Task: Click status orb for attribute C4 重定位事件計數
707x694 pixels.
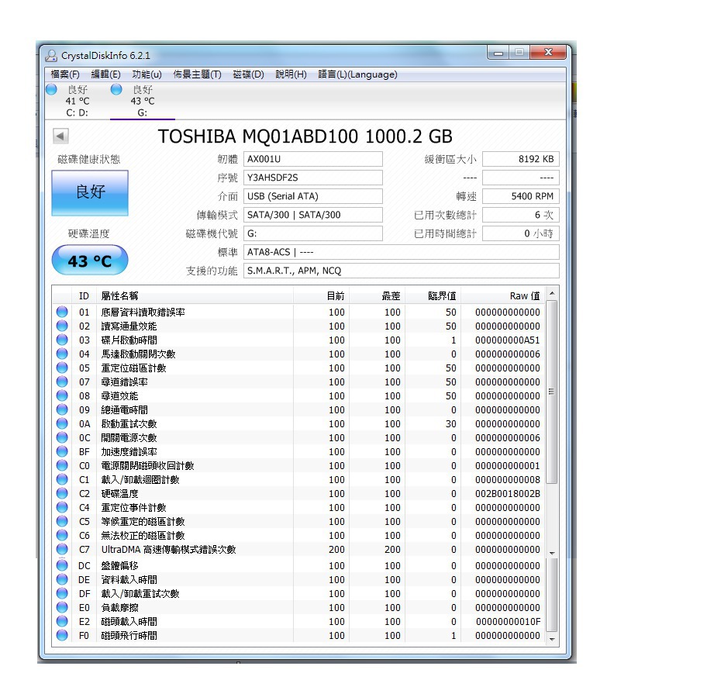Action: [62, 507]
